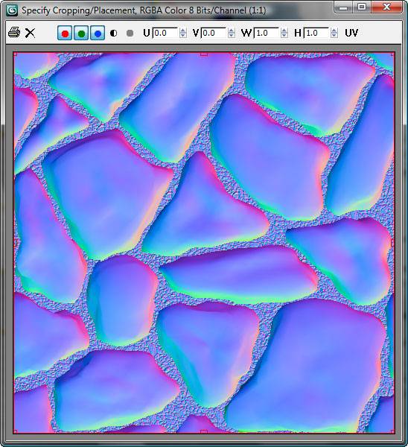
Task: Click the W width input field
Action: [267, 33]
